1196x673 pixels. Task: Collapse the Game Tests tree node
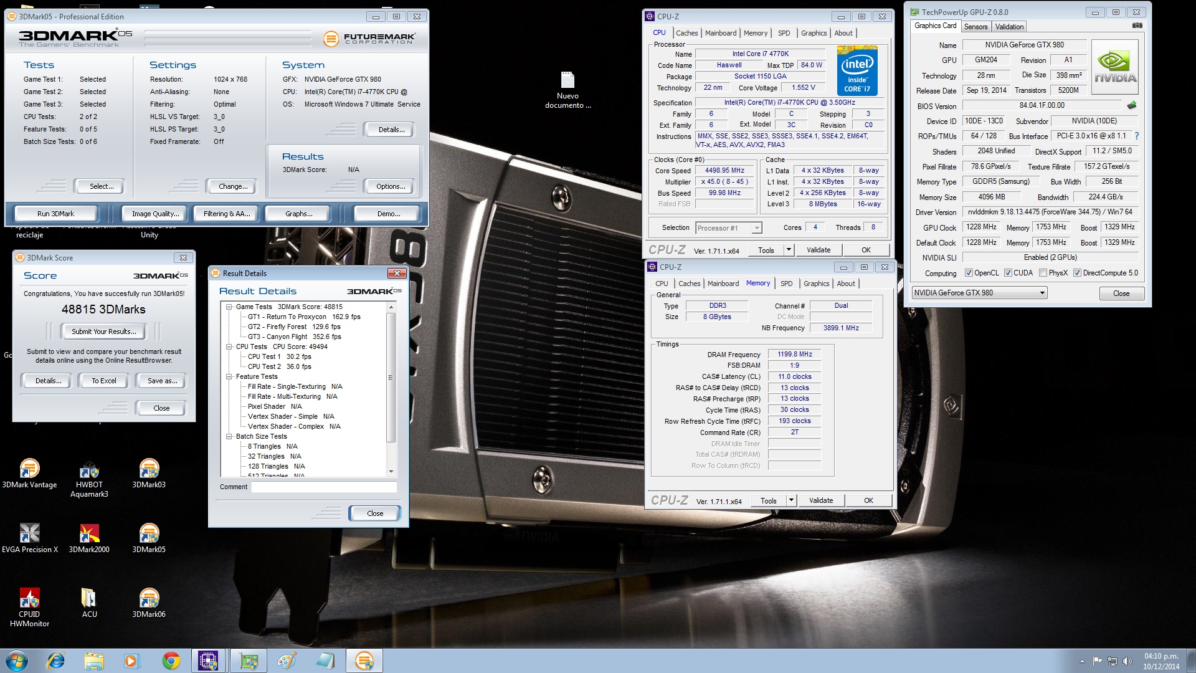click(229, 307)
